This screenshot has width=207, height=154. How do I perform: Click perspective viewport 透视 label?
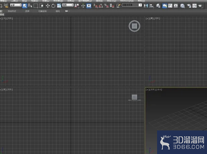[x=152, y=90]
